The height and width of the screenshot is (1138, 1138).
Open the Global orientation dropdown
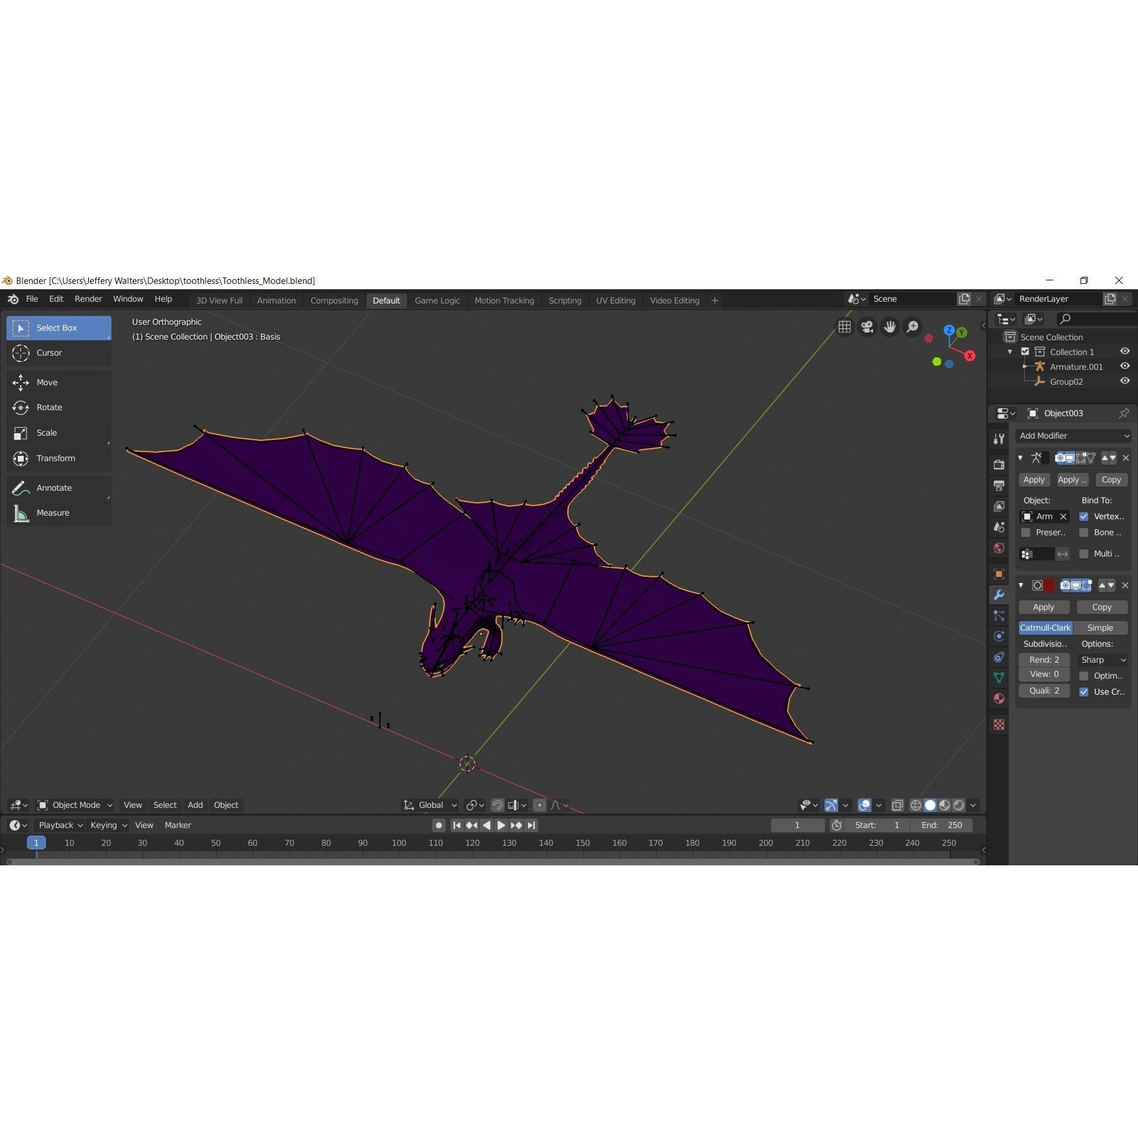(430, 805)
